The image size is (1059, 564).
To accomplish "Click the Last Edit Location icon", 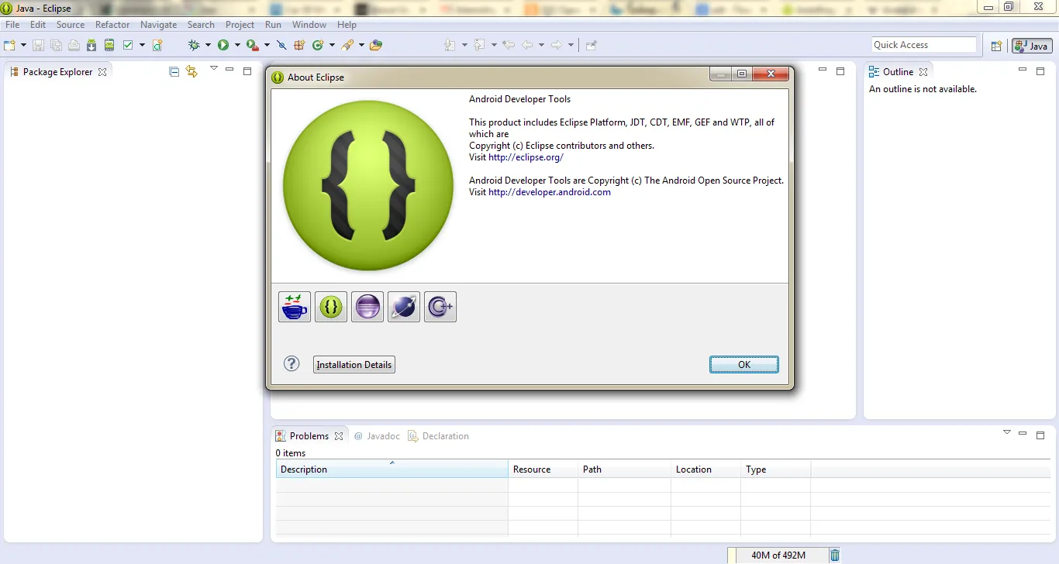I will coord(509,45).
